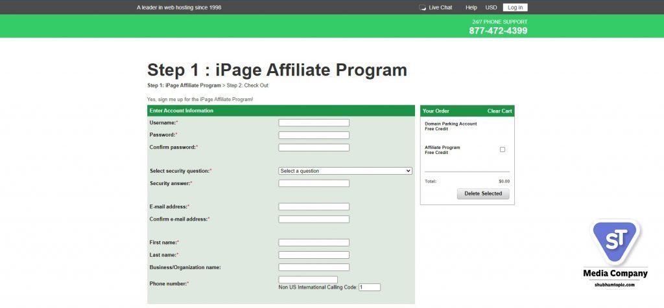Change currency via USD selector

tap(491, 7)
